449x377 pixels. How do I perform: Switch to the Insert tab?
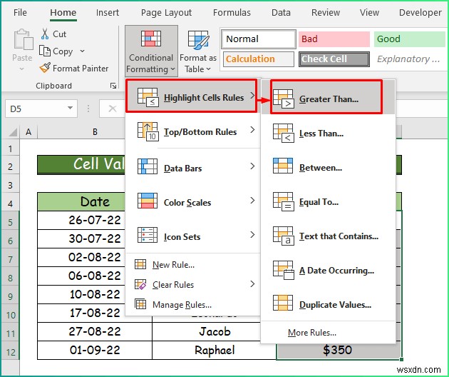point(108,13)
